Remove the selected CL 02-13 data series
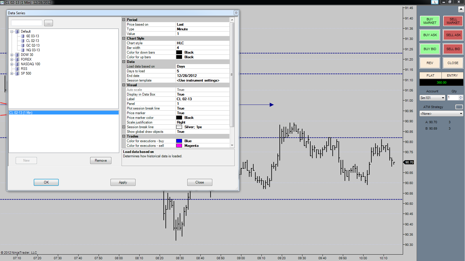This screenshot has width=465, height=261. pos(101,161)
